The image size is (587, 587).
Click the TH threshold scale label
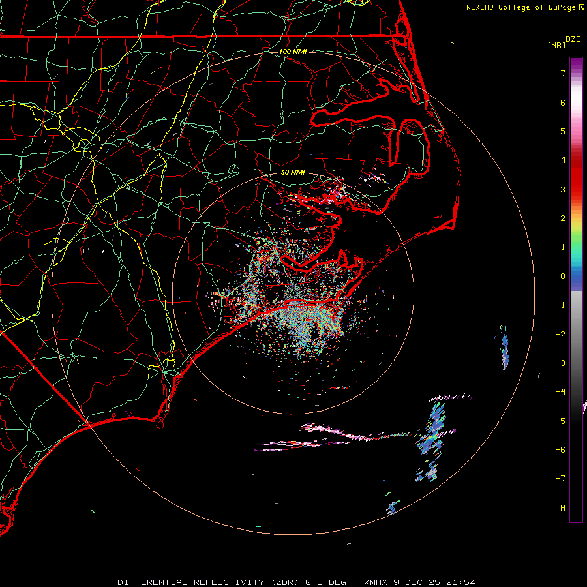click(560, 508)
